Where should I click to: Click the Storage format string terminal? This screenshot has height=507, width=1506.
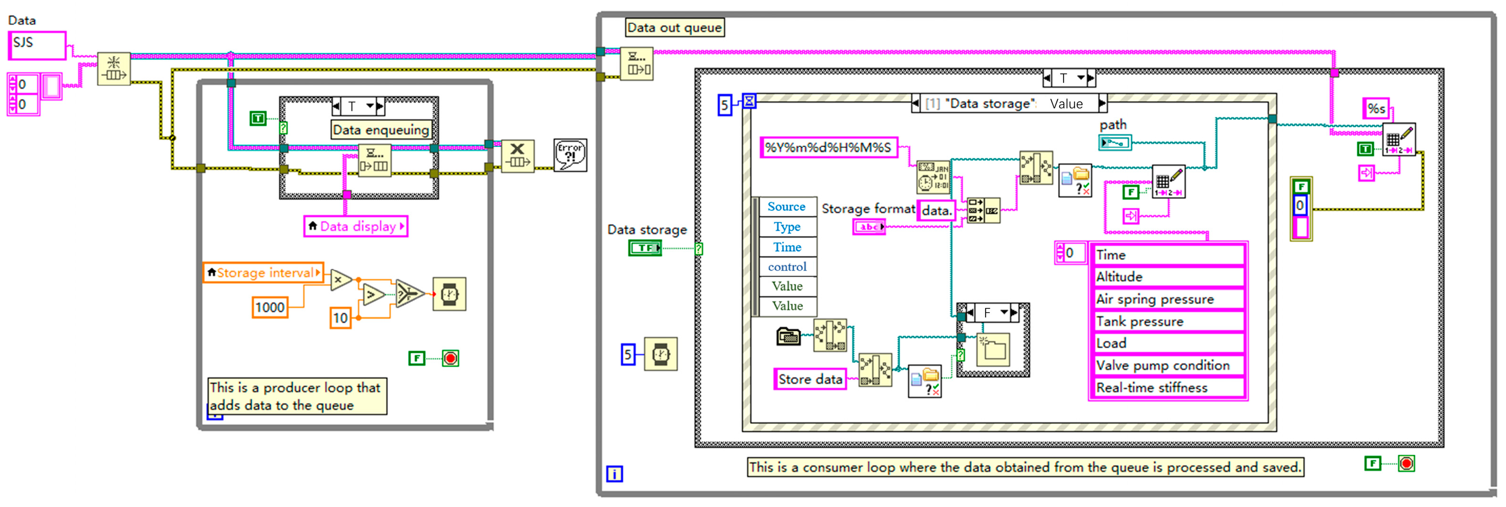pos(869,226)
